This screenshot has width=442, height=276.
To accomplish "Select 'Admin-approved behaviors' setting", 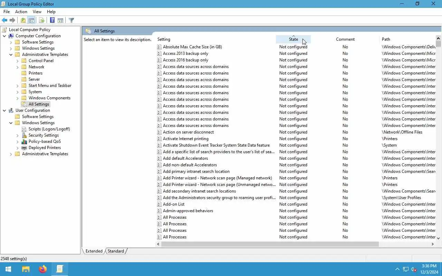I will point(188,211).
